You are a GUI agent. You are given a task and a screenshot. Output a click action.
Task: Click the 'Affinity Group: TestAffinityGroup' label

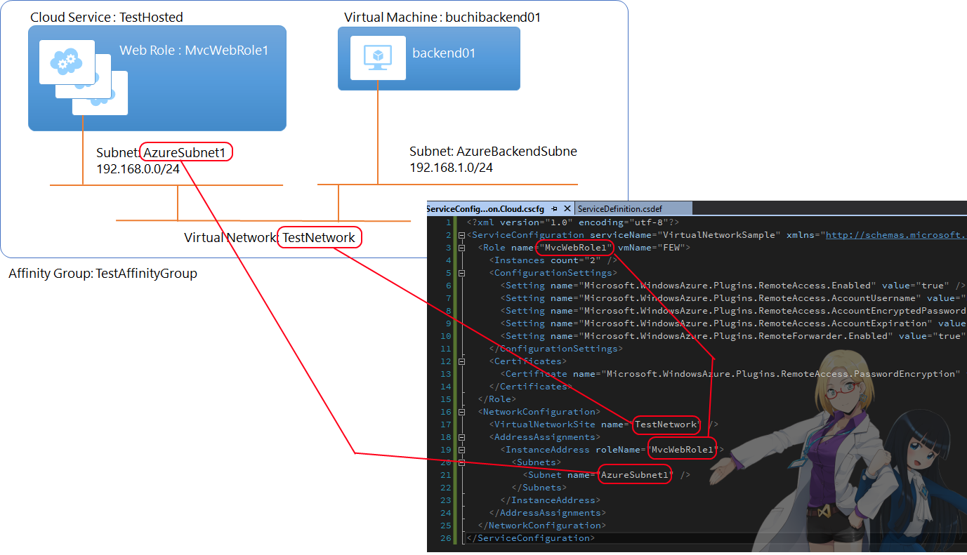[103, 274]
